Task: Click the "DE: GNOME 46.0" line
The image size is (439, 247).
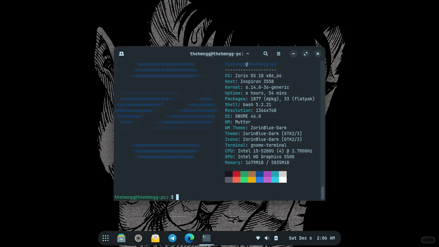Action: point(243,116)
